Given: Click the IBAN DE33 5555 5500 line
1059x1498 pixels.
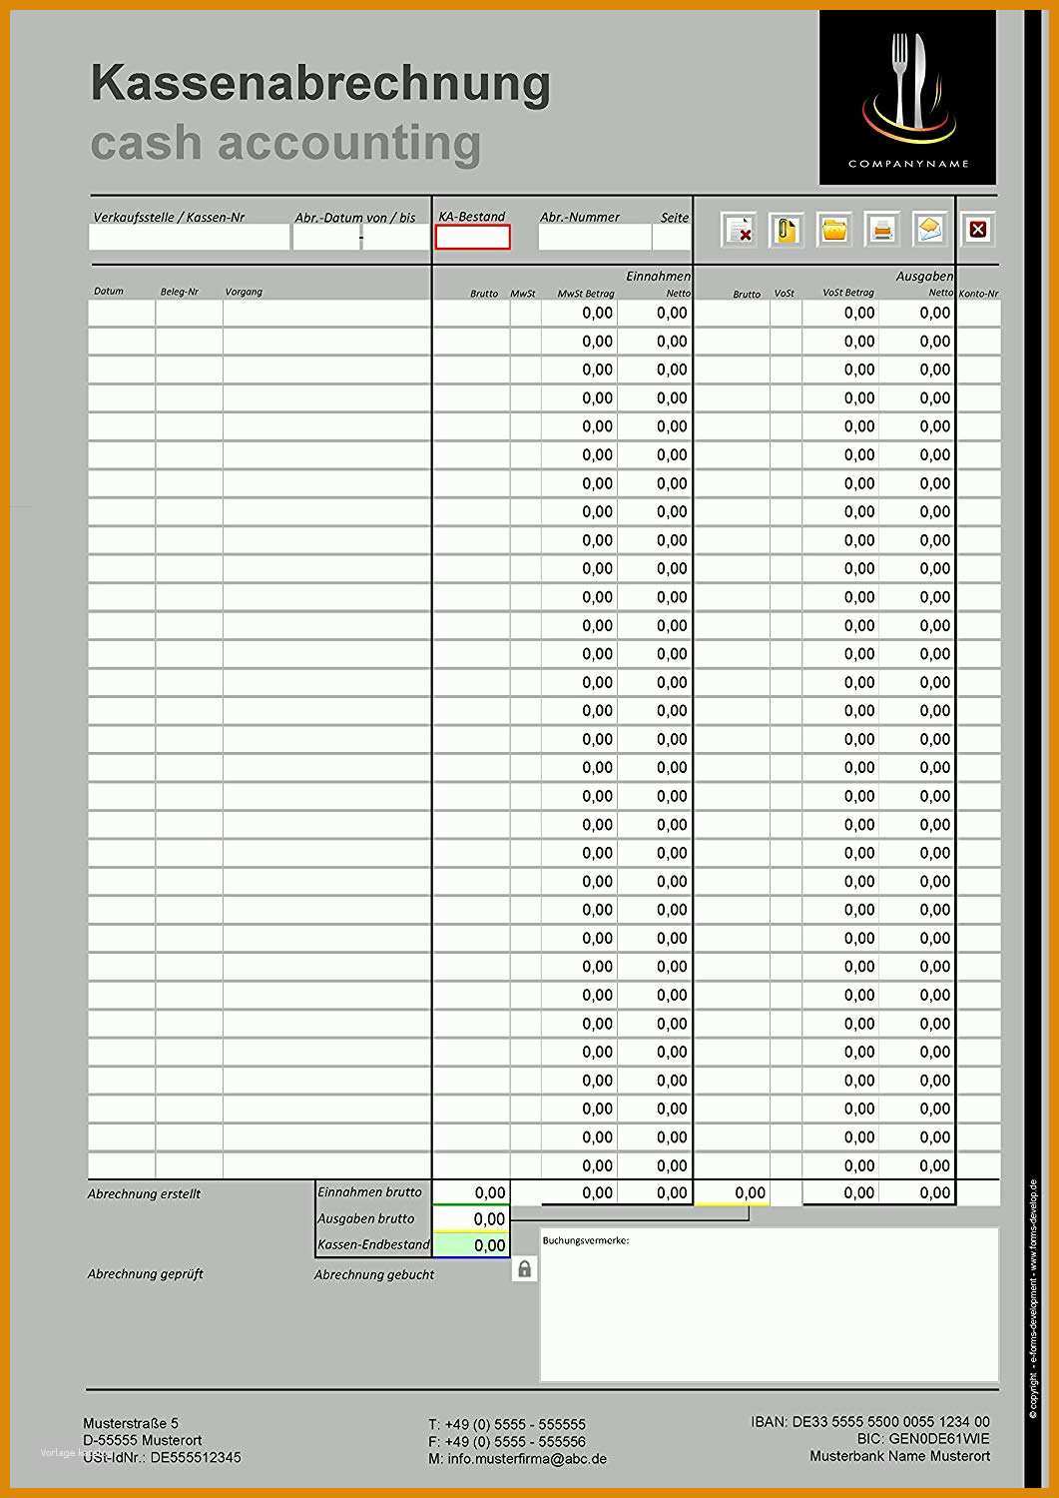Looking at the screenshot, I should [x=870, y=1421].
